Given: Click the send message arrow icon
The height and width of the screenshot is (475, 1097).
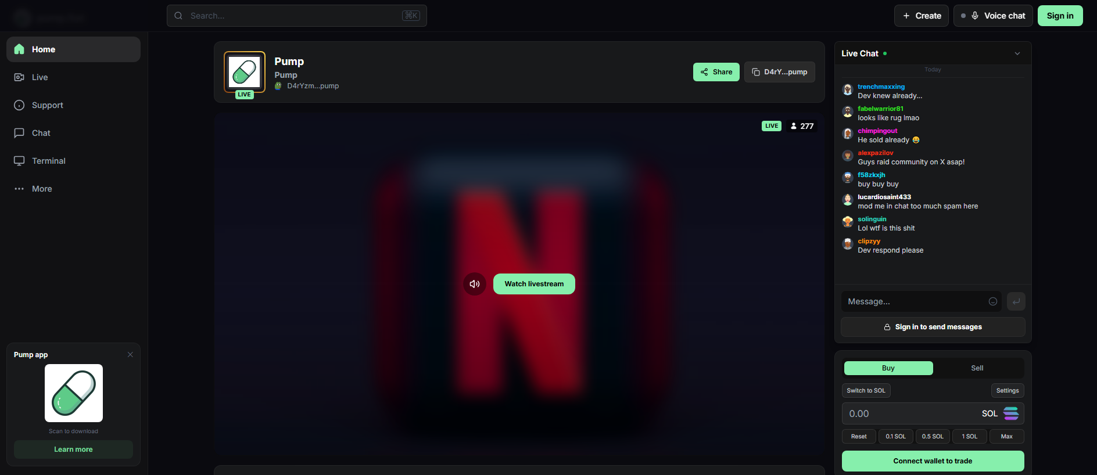Looking at the screenshot, I should click(1016, 301).
